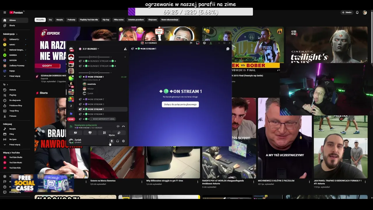The image size is (373, 210).
Task: Click YouTube Premium logo
Action: tap(16, 13)
